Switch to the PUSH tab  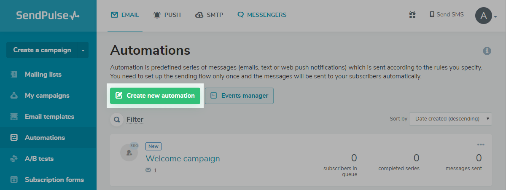coord(167,15)
